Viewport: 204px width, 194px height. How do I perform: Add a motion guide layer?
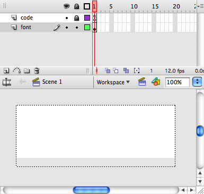[17, 70]
